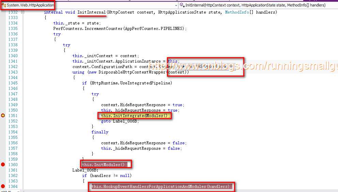Screen dimensions: 338x192
Task: Place cursor on 'this._state = state;'
Action: (x=77, y=23)
